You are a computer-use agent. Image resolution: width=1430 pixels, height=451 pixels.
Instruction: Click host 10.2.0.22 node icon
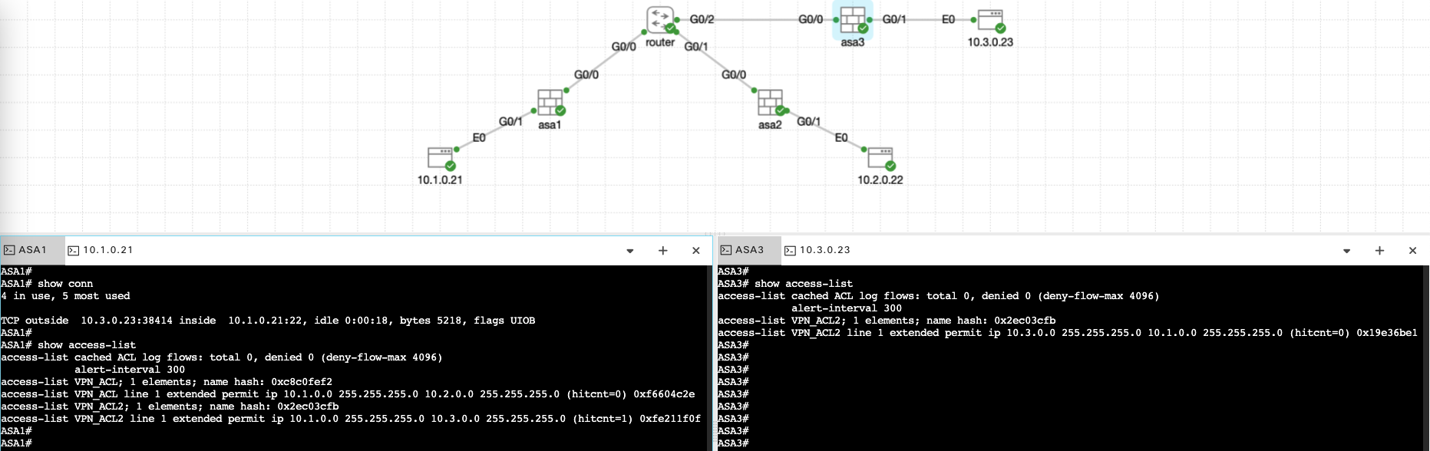[x=880, y=159]
